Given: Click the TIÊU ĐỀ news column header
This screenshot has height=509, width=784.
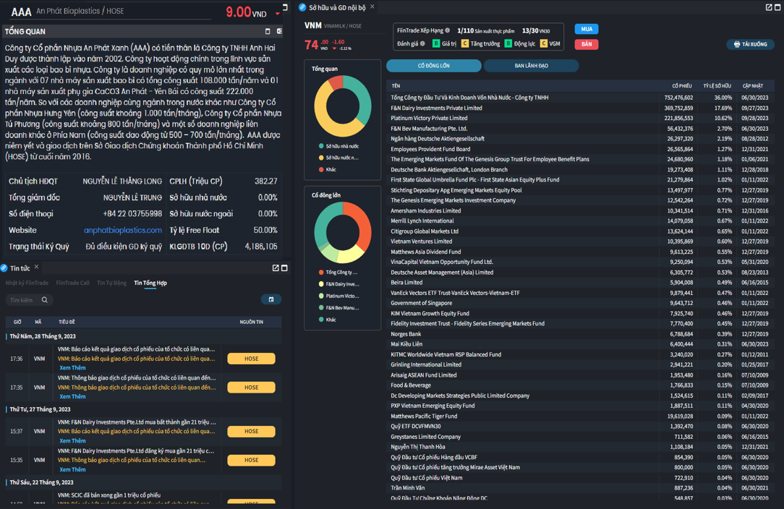Looking at the screenshot, I should pos(67,322).
